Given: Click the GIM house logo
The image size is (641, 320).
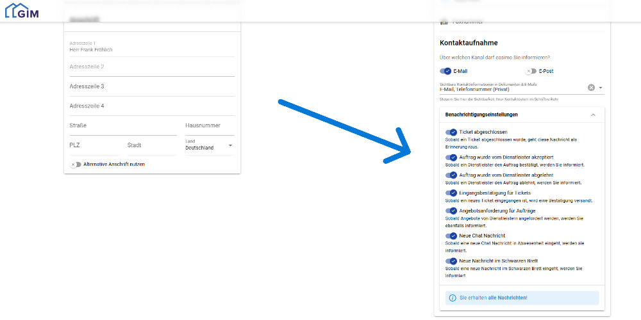Looking at the screenshot, I should 21,11.
